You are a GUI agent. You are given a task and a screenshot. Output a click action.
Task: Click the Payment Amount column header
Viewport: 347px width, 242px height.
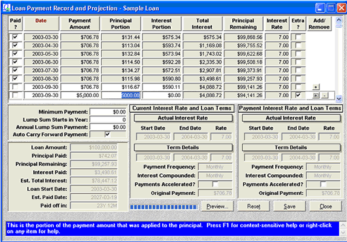point(80,24)
